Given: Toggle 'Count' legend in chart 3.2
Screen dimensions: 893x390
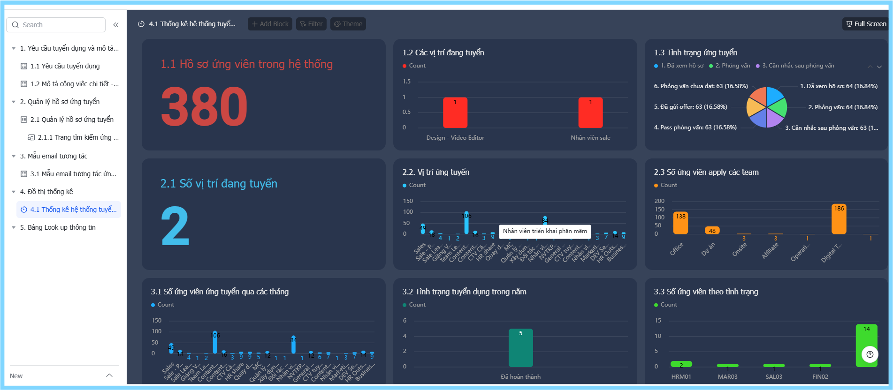Looking at the screenshot, I should click(x=414, y=305).
